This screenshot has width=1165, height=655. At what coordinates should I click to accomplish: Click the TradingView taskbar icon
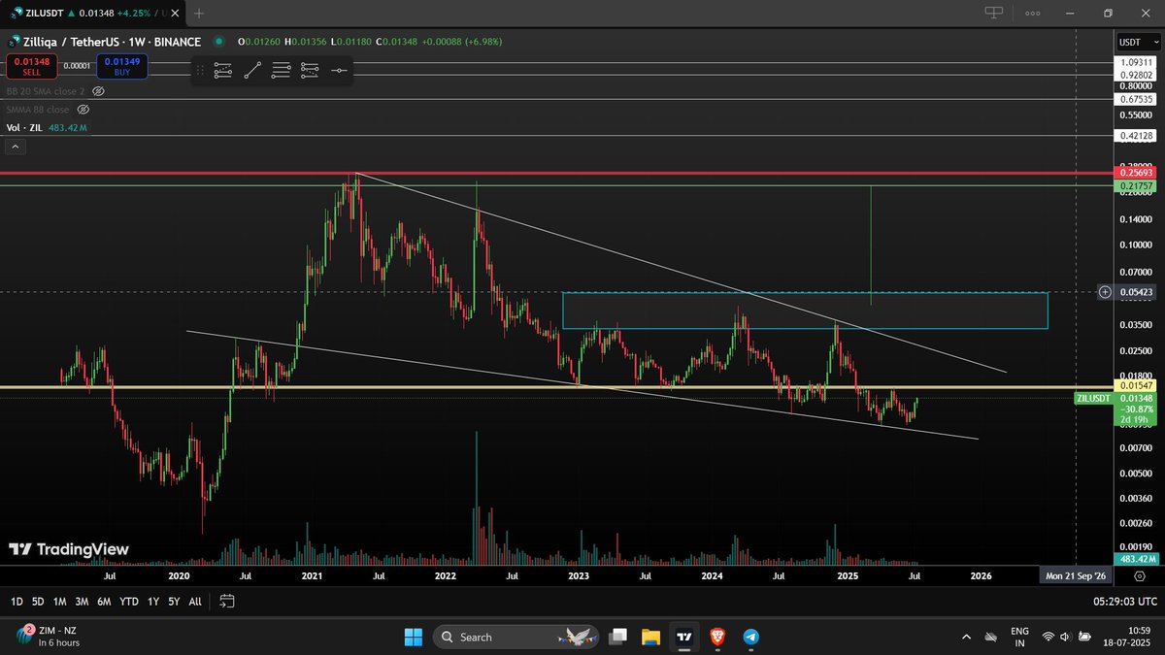pyautogui.click(x=684, y=637)
